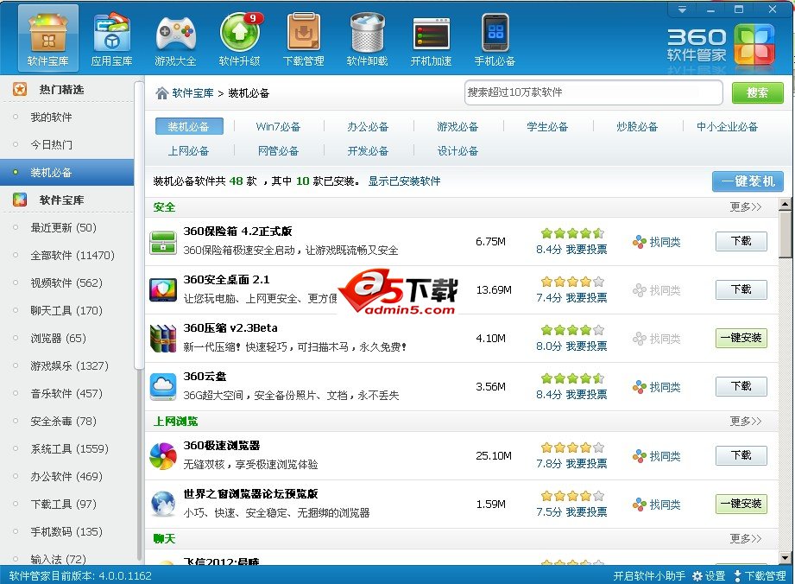Viewport: 795px width, 584px height.
Task: Open title bar dropdown menu arrow
Action: click(682, 10)
